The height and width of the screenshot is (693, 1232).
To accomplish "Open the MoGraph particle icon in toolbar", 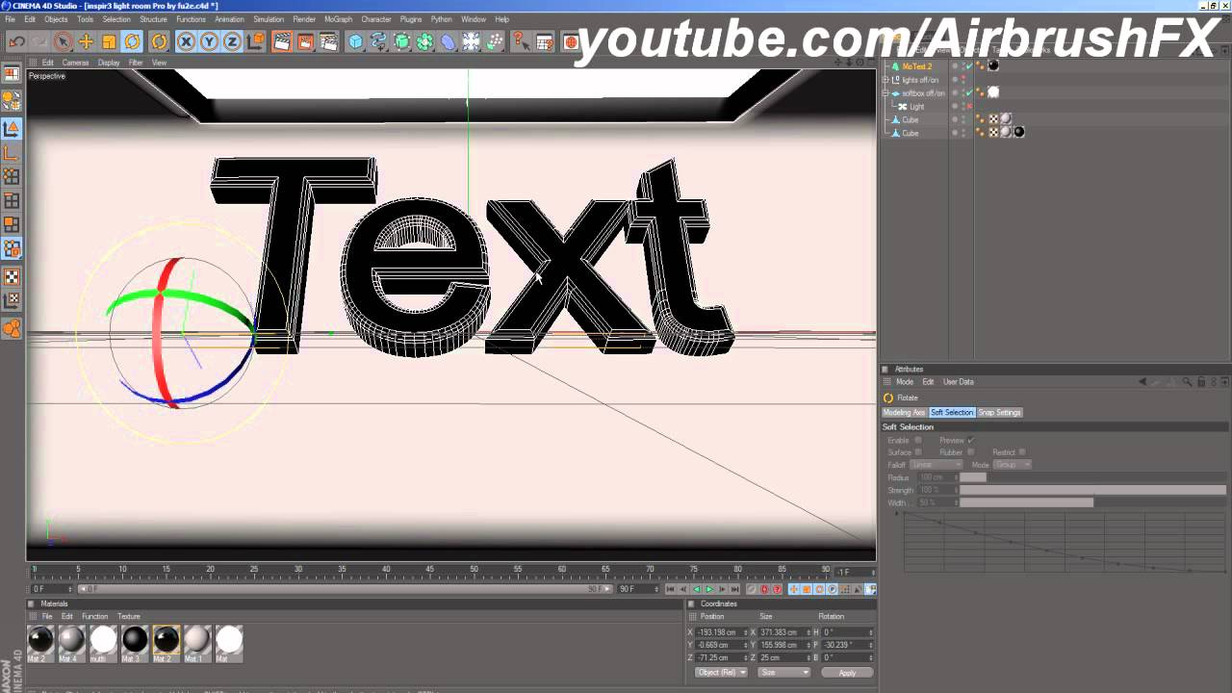I will coord(494,41).
